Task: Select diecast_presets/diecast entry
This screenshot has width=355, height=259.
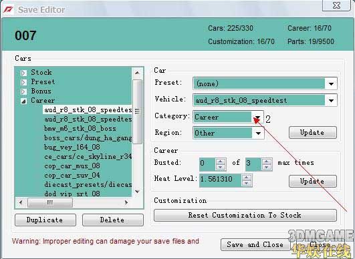Action: click(88, 184)
